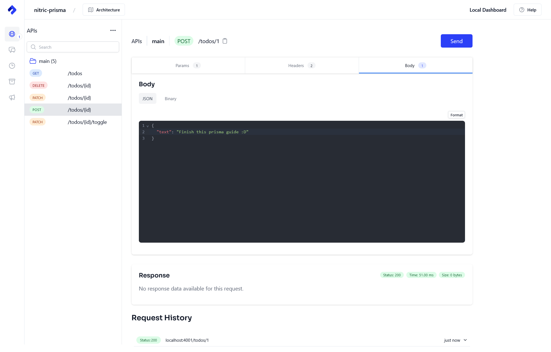The image size is (551, 352).
Task: Click the copy URL icon next to /todos/1
Action: tap(225, 41)
